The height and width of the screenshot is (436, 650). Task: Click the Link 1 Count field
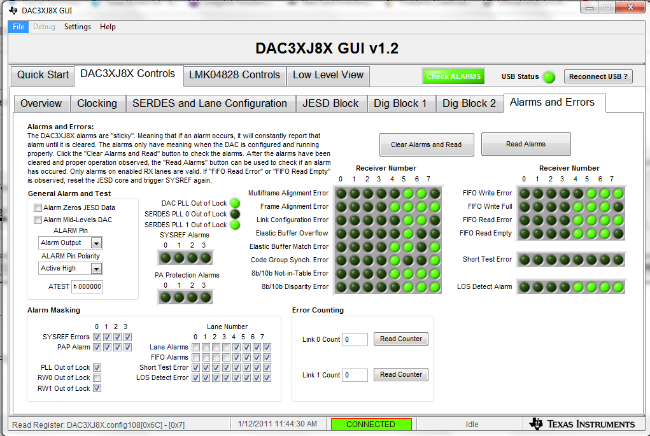click(355, 375)
